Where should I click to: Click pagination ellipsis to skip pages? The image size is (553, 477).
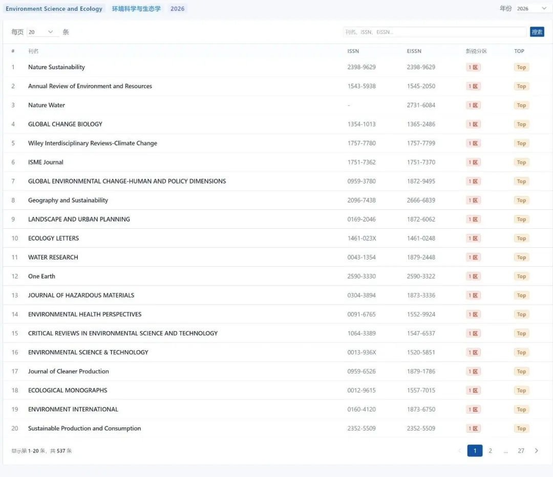(505, 451)
